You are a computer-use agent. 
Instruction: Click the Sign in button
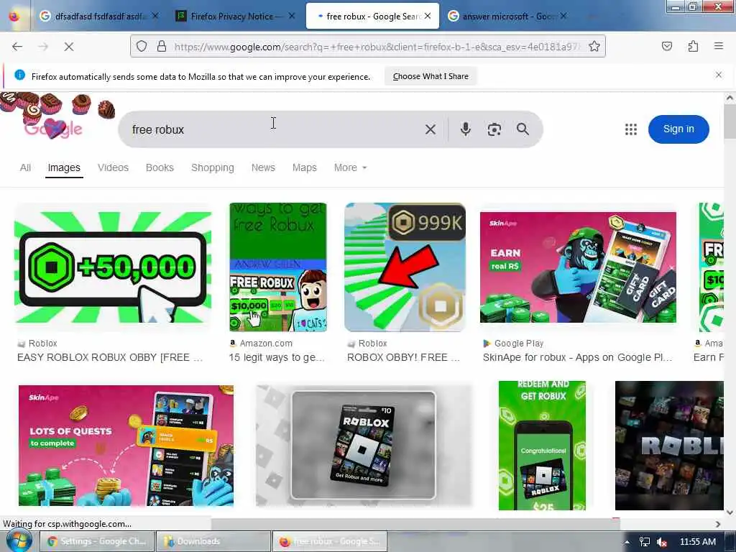coord(678,129)
